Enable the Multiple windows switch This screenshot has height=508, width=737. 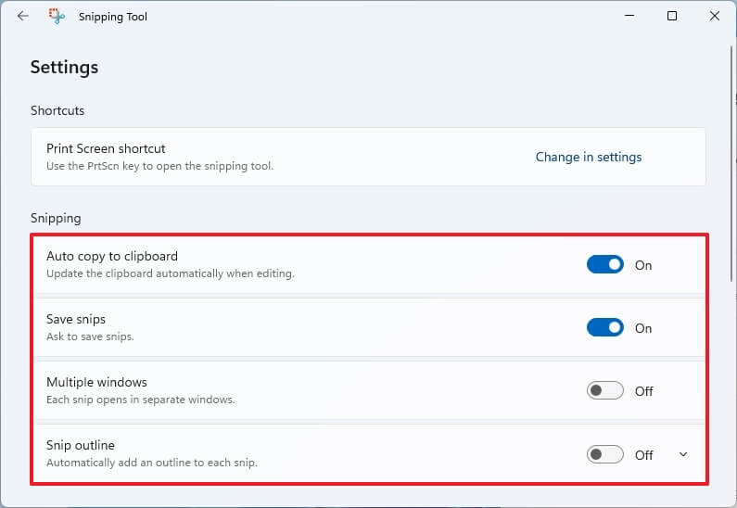tap(605, 390)
